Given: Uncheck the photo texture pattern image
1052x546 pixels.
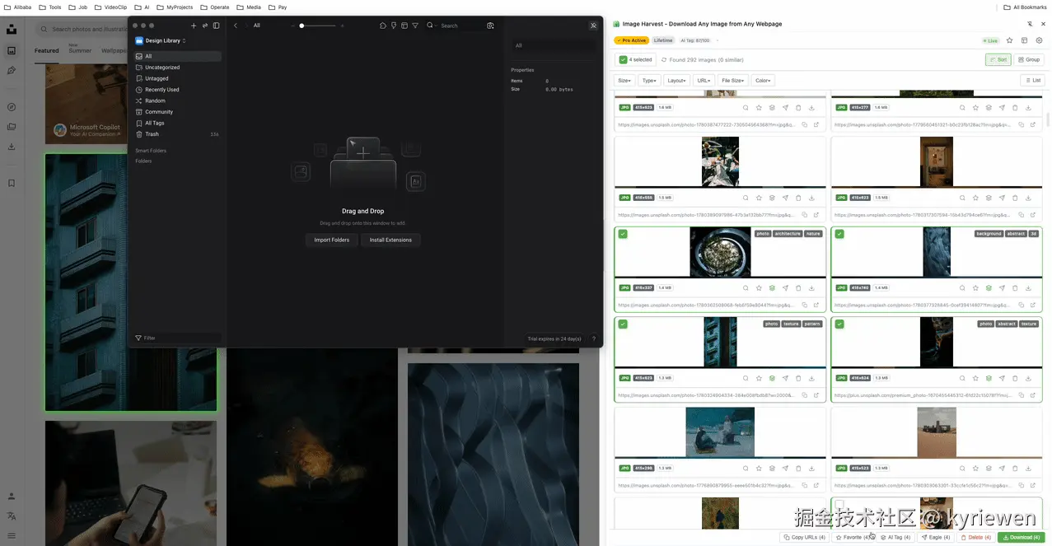Looking at the screenshot, I should coord(623,324).
